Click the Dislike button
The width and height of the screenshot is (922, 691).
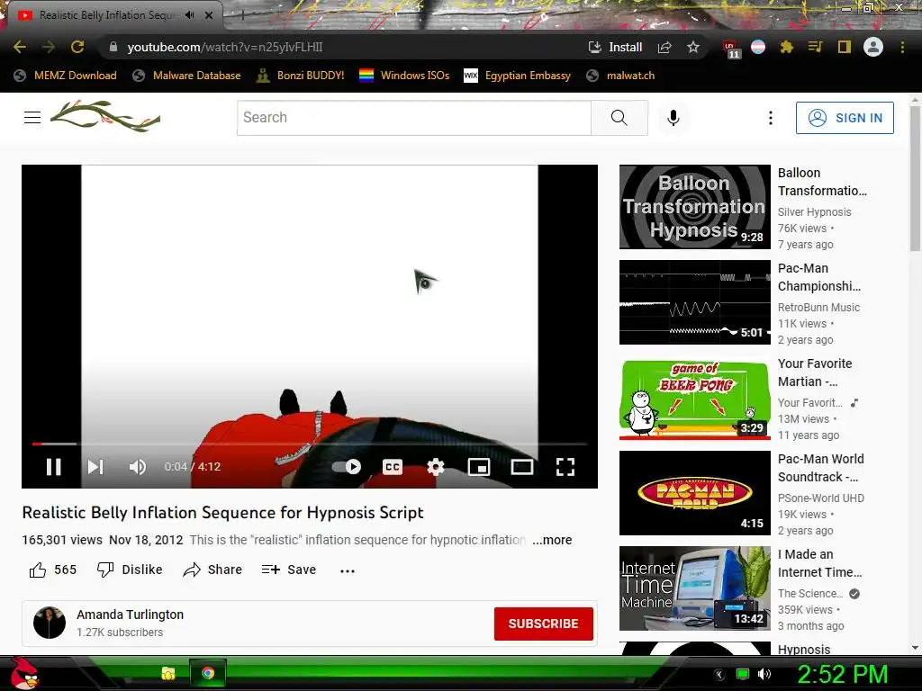130,570
